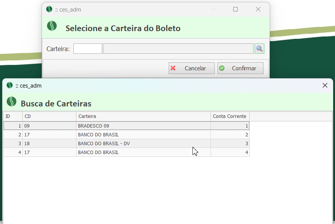Screen dimensions: 335x224
Task: Close the Busca de Carteiras window
Action: 325,86
